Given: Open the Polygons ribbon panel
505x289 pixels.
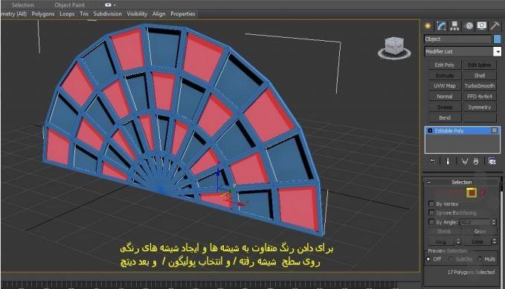Looking at the screenshot, I should point(43,14).
